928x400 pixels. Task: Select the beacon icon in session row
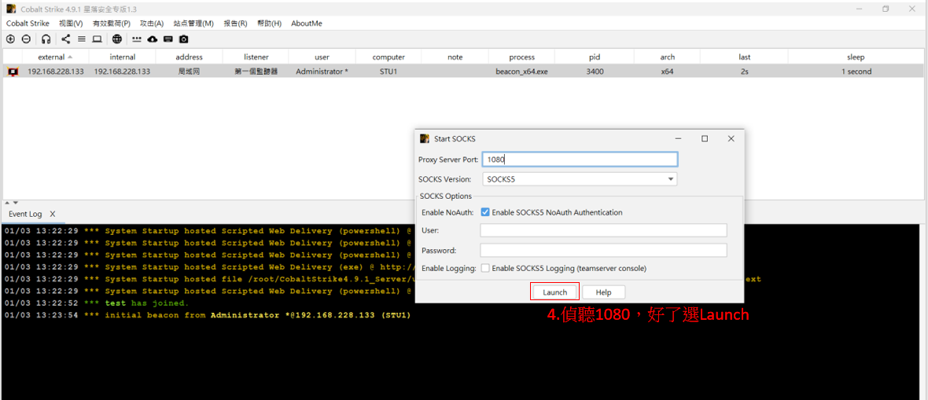point(13,72)
